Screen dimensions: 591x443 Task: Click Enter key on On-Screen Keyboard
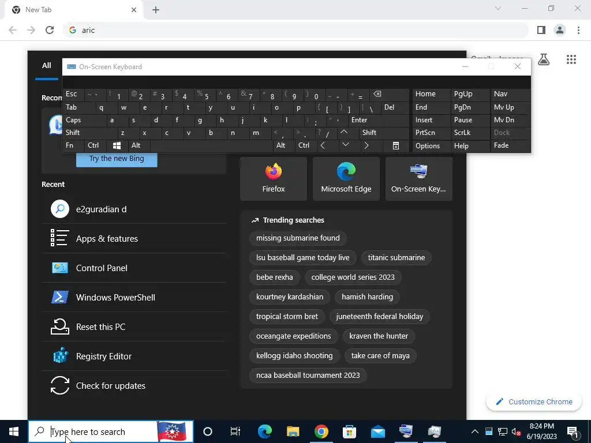click(379, 120)
